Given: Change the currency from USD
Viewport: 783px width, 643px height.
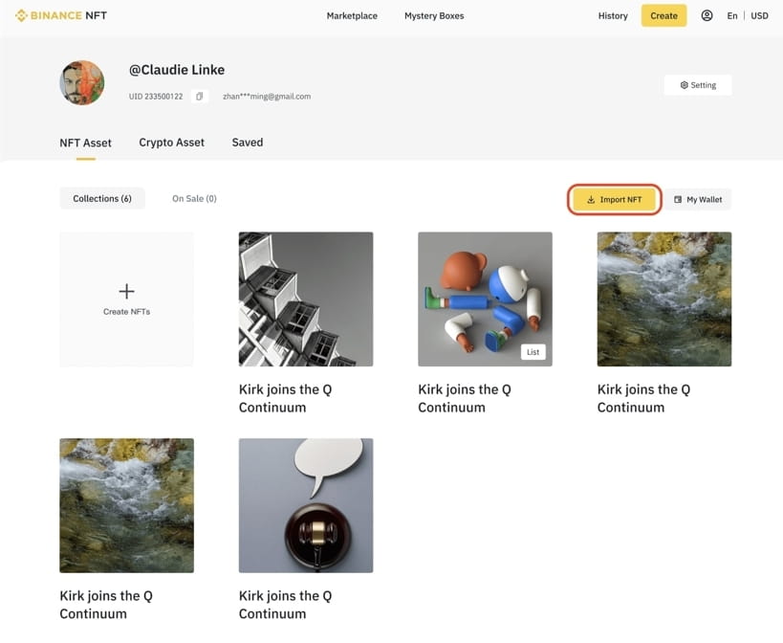Looking at the screenshot, I should pos(759,16).
